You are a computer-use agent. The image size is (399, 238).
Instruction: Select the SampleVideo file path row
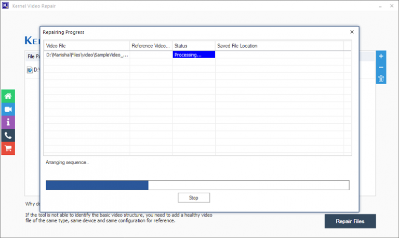click(x=86, y=55)
